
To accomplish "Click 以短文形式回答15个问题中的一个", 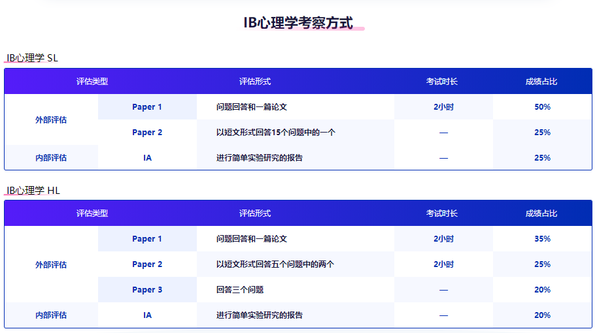I will [276, 133].
